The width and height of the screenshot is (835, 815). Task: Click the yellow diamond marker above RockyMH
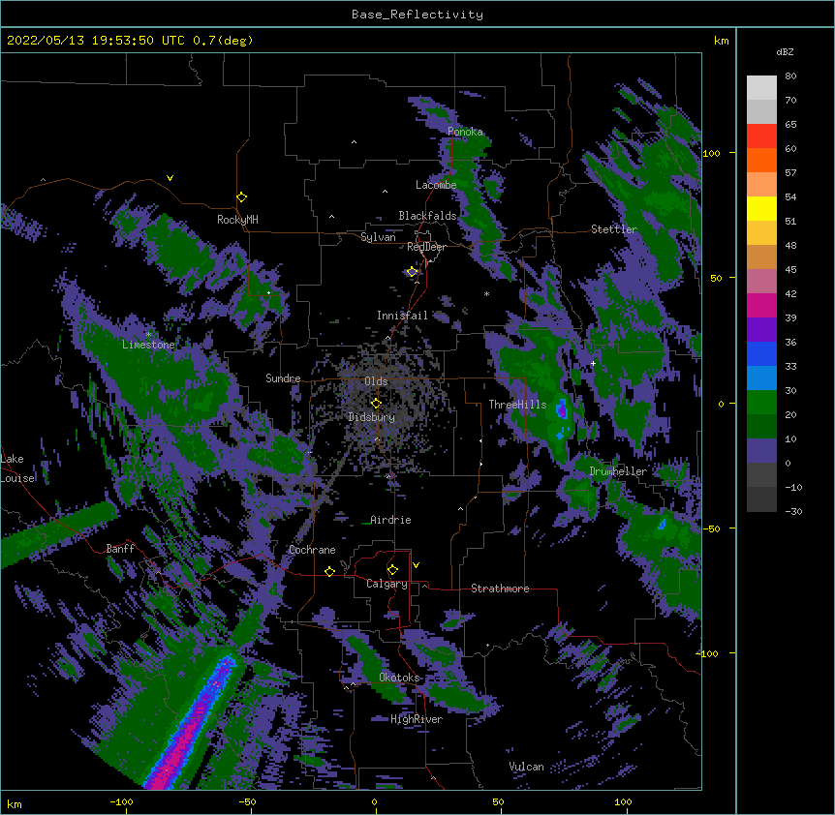coord(242,197)
